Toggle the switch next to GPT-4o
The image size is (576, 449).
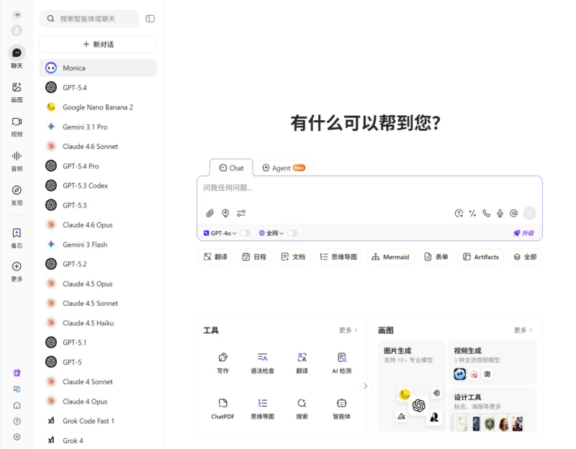click(x=246, y=233)
